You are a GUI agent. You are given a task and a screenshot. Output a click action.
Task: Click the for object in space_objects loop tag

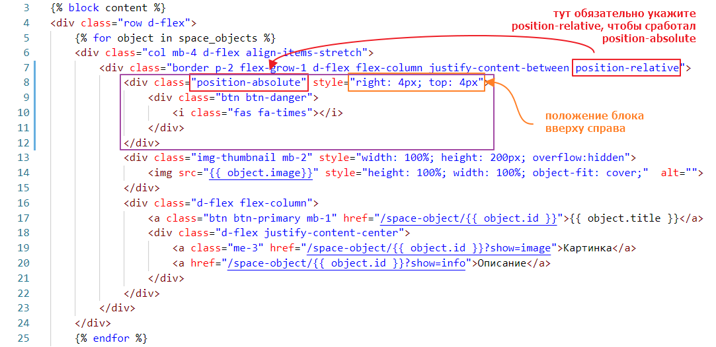coord(175,38)
